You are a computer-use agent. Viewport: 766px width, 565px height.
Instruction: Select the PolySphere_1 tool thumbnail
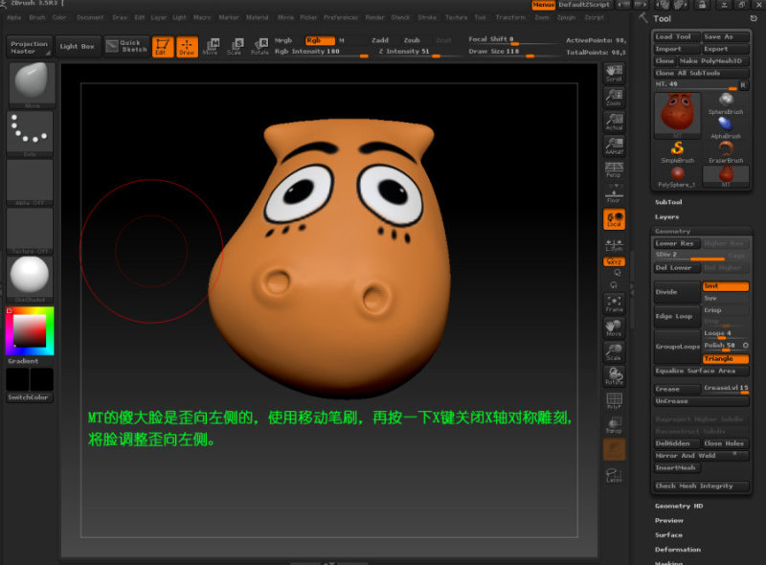(678, 176)
